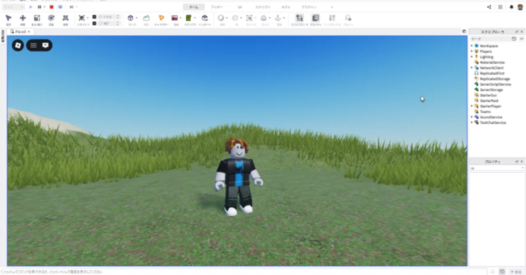The image size is (526, 275).
Task: Switch to the Plugins ribbon tab
Action: pos(309,7)
